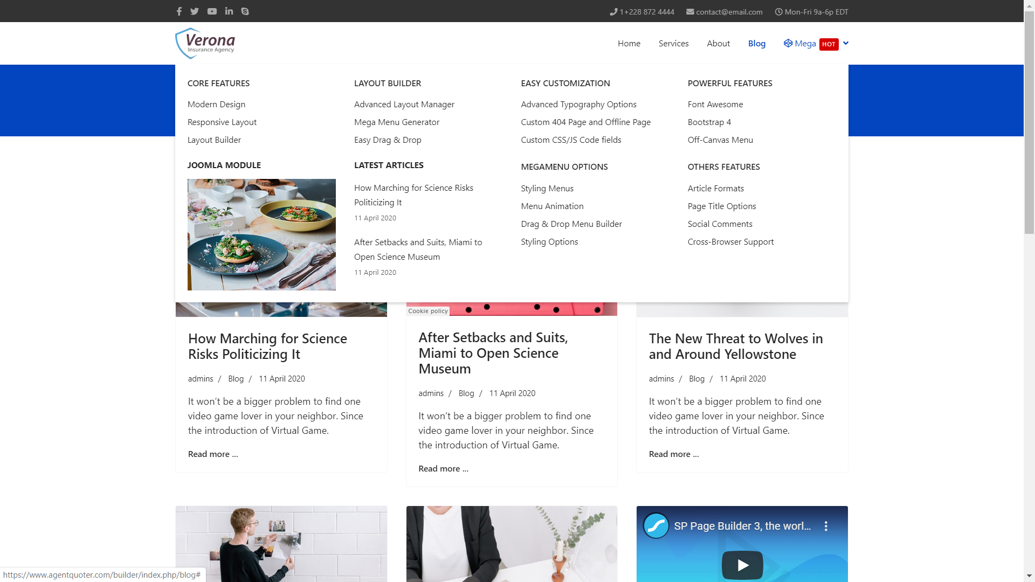Open the Services menu item

(673, 44)
